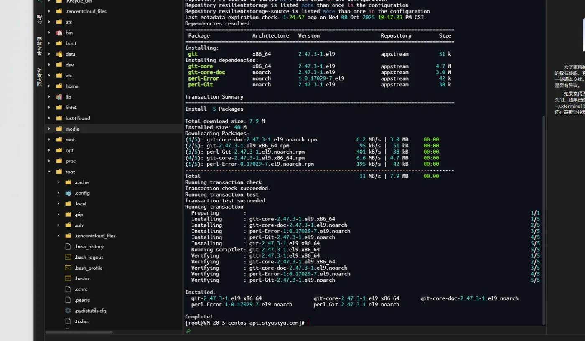Click the .pydistutils.cfg gear icon
Screen dimensions: 585x341
(x=68, y=311)
